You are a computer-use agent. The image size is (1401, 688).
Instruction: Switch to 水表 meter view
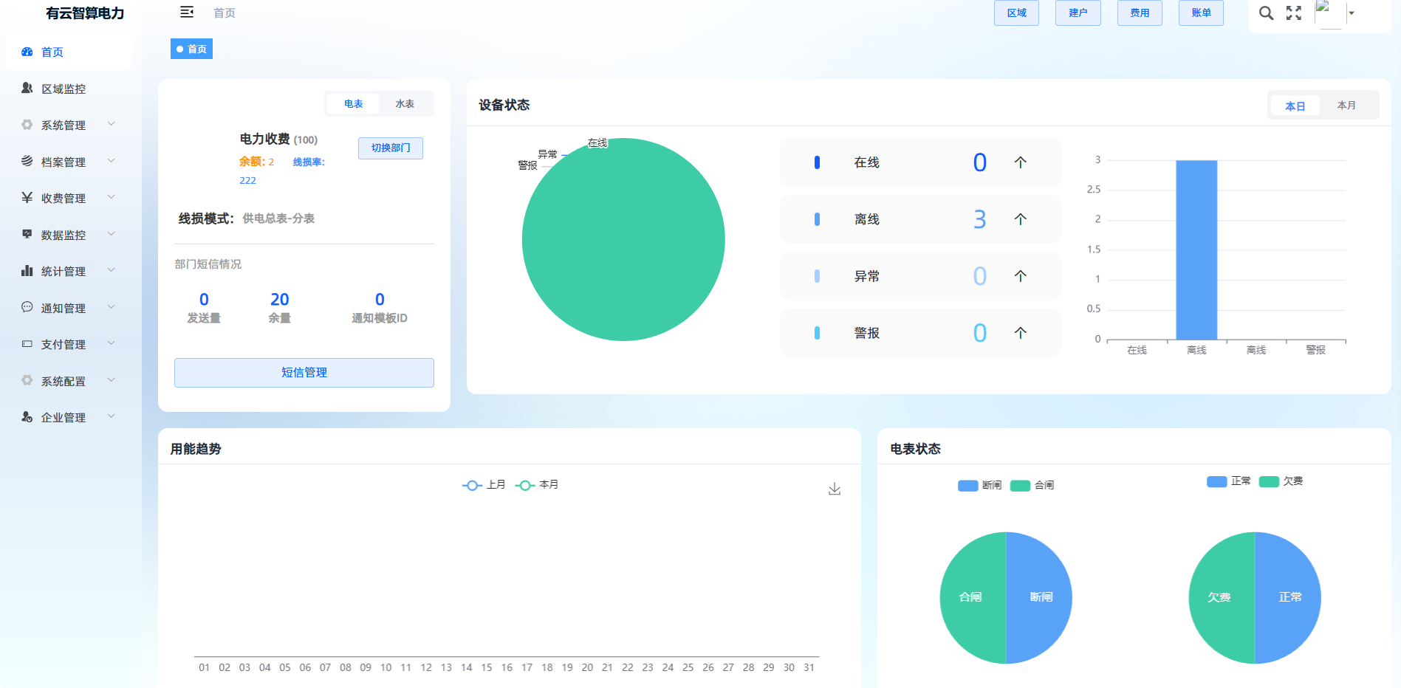[x=405, y=104]
